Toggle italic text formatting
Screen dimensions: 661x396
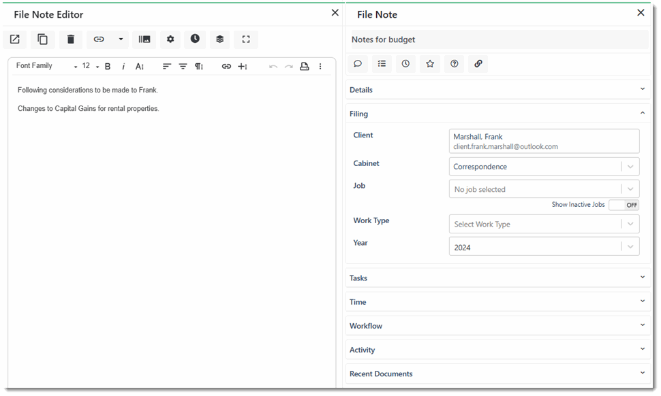pyautogui.click(x=123, y=67)
